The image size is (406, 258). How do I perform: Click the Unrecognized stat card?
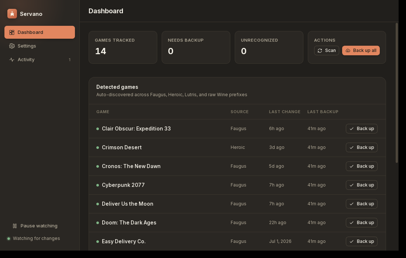pos(269,47)
